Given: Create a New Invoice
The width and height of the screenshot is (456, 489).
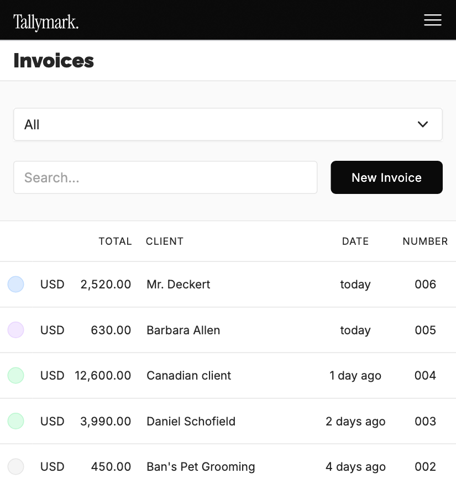Looking at the screenshot, I should (x=386, y=177).
